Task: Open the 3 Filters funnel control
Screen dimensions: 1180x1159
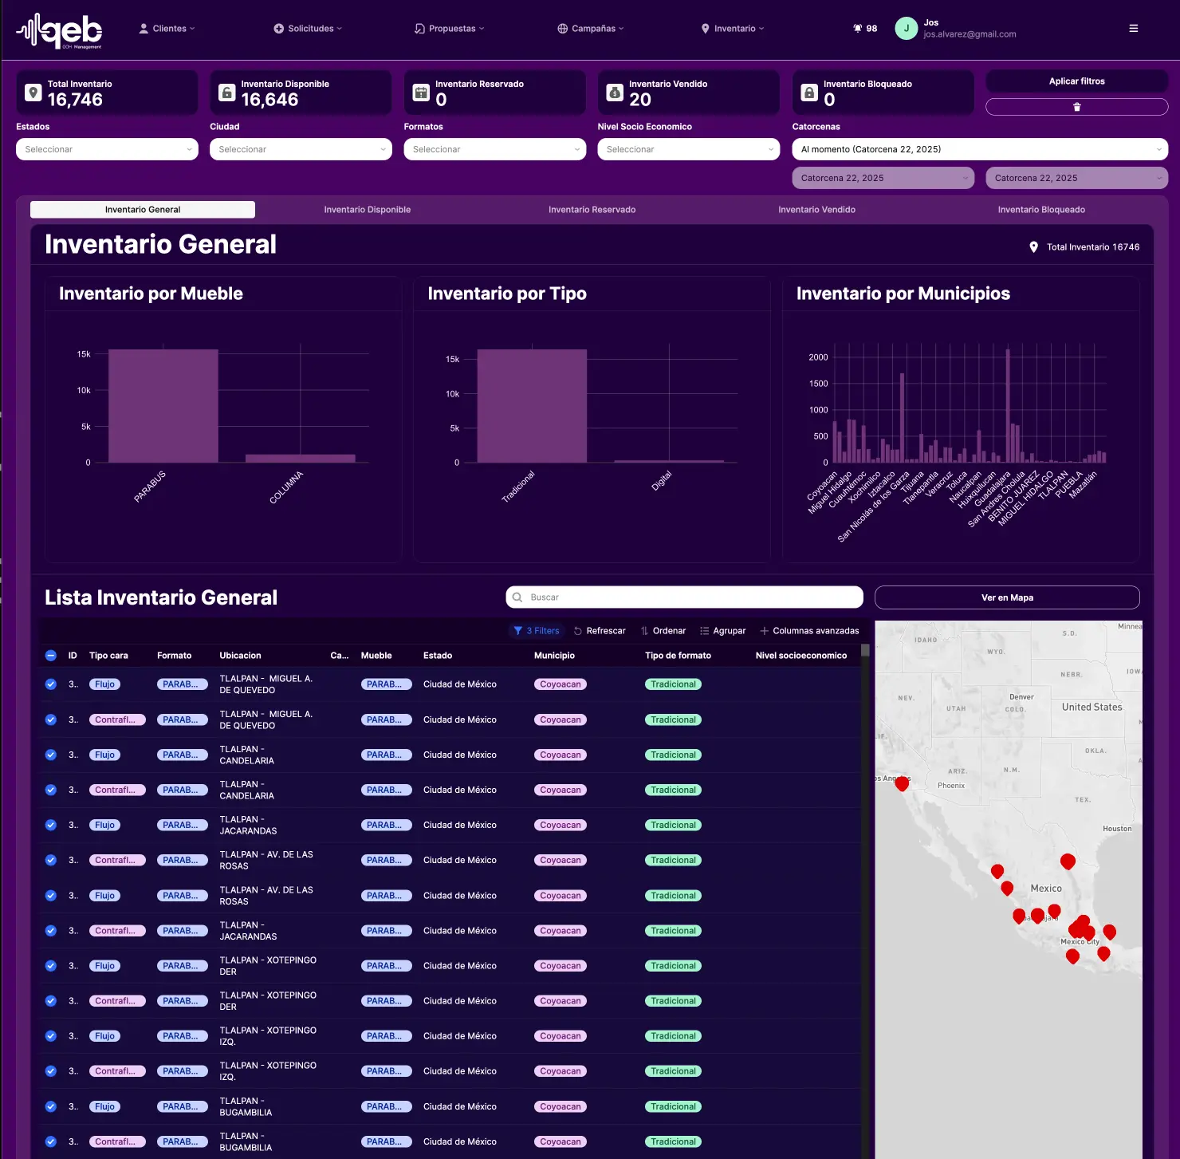Action: click(537, 631)
